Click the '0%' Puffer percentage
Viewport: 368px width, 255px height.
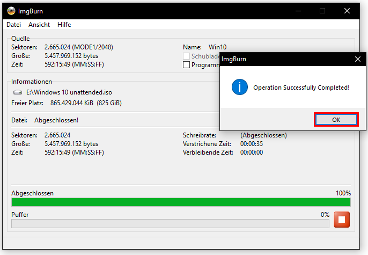click(325, 215)
